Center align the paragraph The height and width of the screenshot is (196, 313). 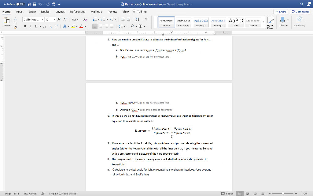tap(101, 26)
